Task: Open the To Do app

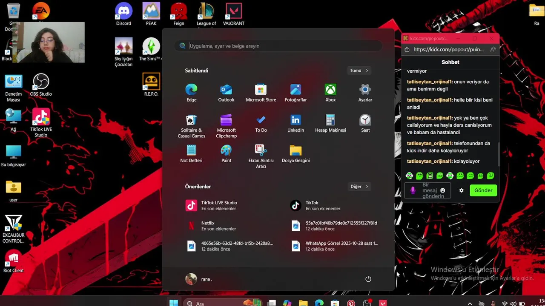Action: pos(261,124)
